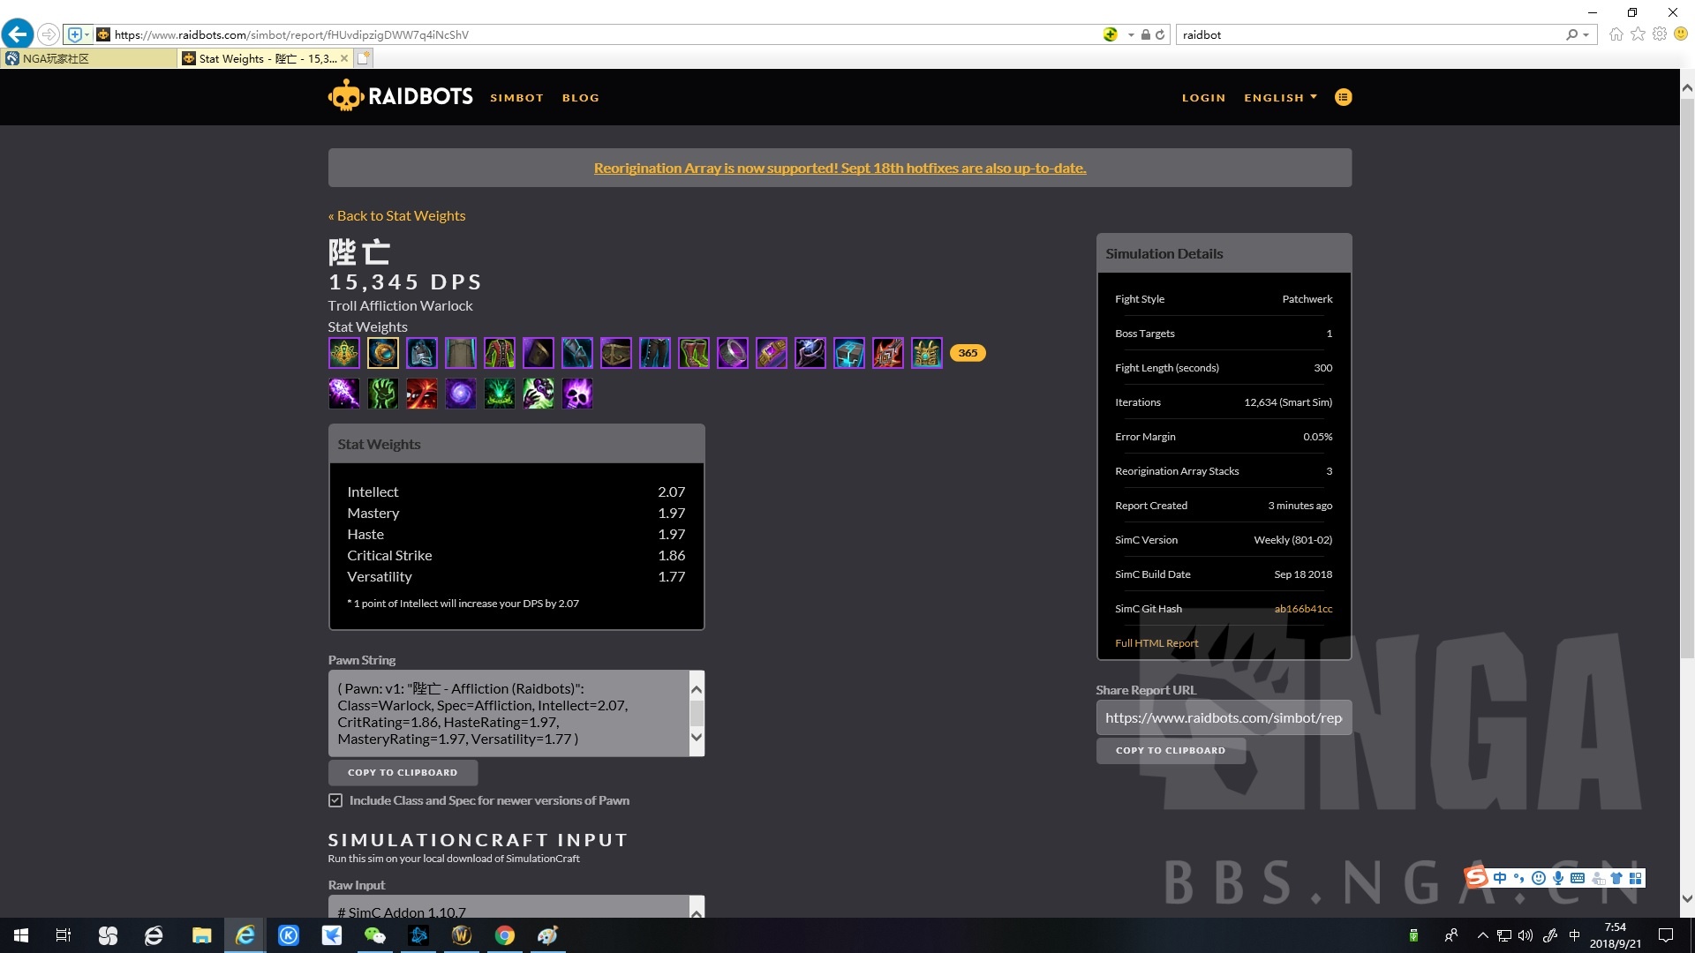Click the Reorigination Array announcement link
This screenshot has width=1695, height=953.
pos(840,168)
